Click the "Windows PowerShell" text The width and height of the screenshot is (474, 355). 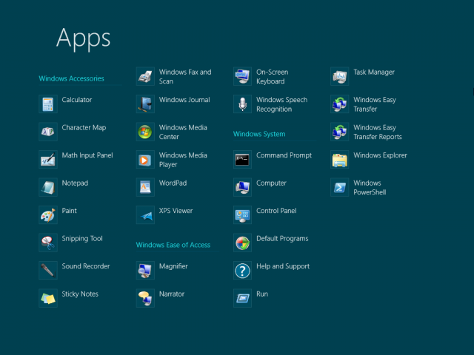point(370,188)
